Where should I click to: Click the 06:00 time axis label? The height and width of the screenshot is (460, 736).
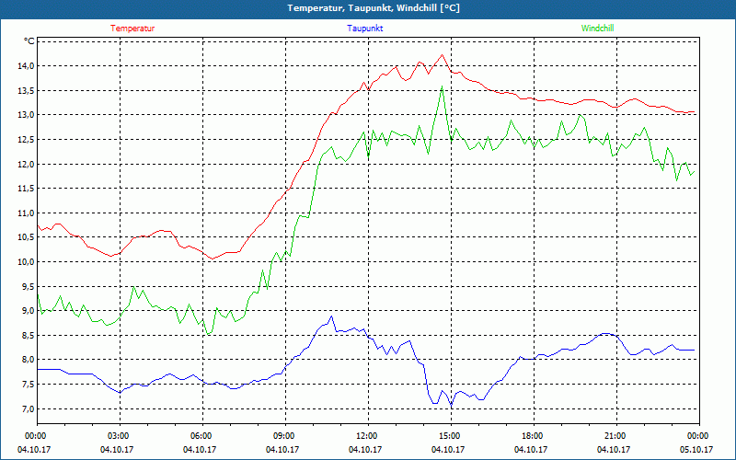(201, 436)
